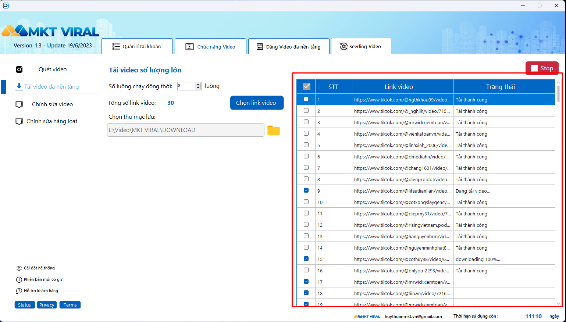
Task: Uncheck the checkbox for row 17
Action: click(306, 282)
